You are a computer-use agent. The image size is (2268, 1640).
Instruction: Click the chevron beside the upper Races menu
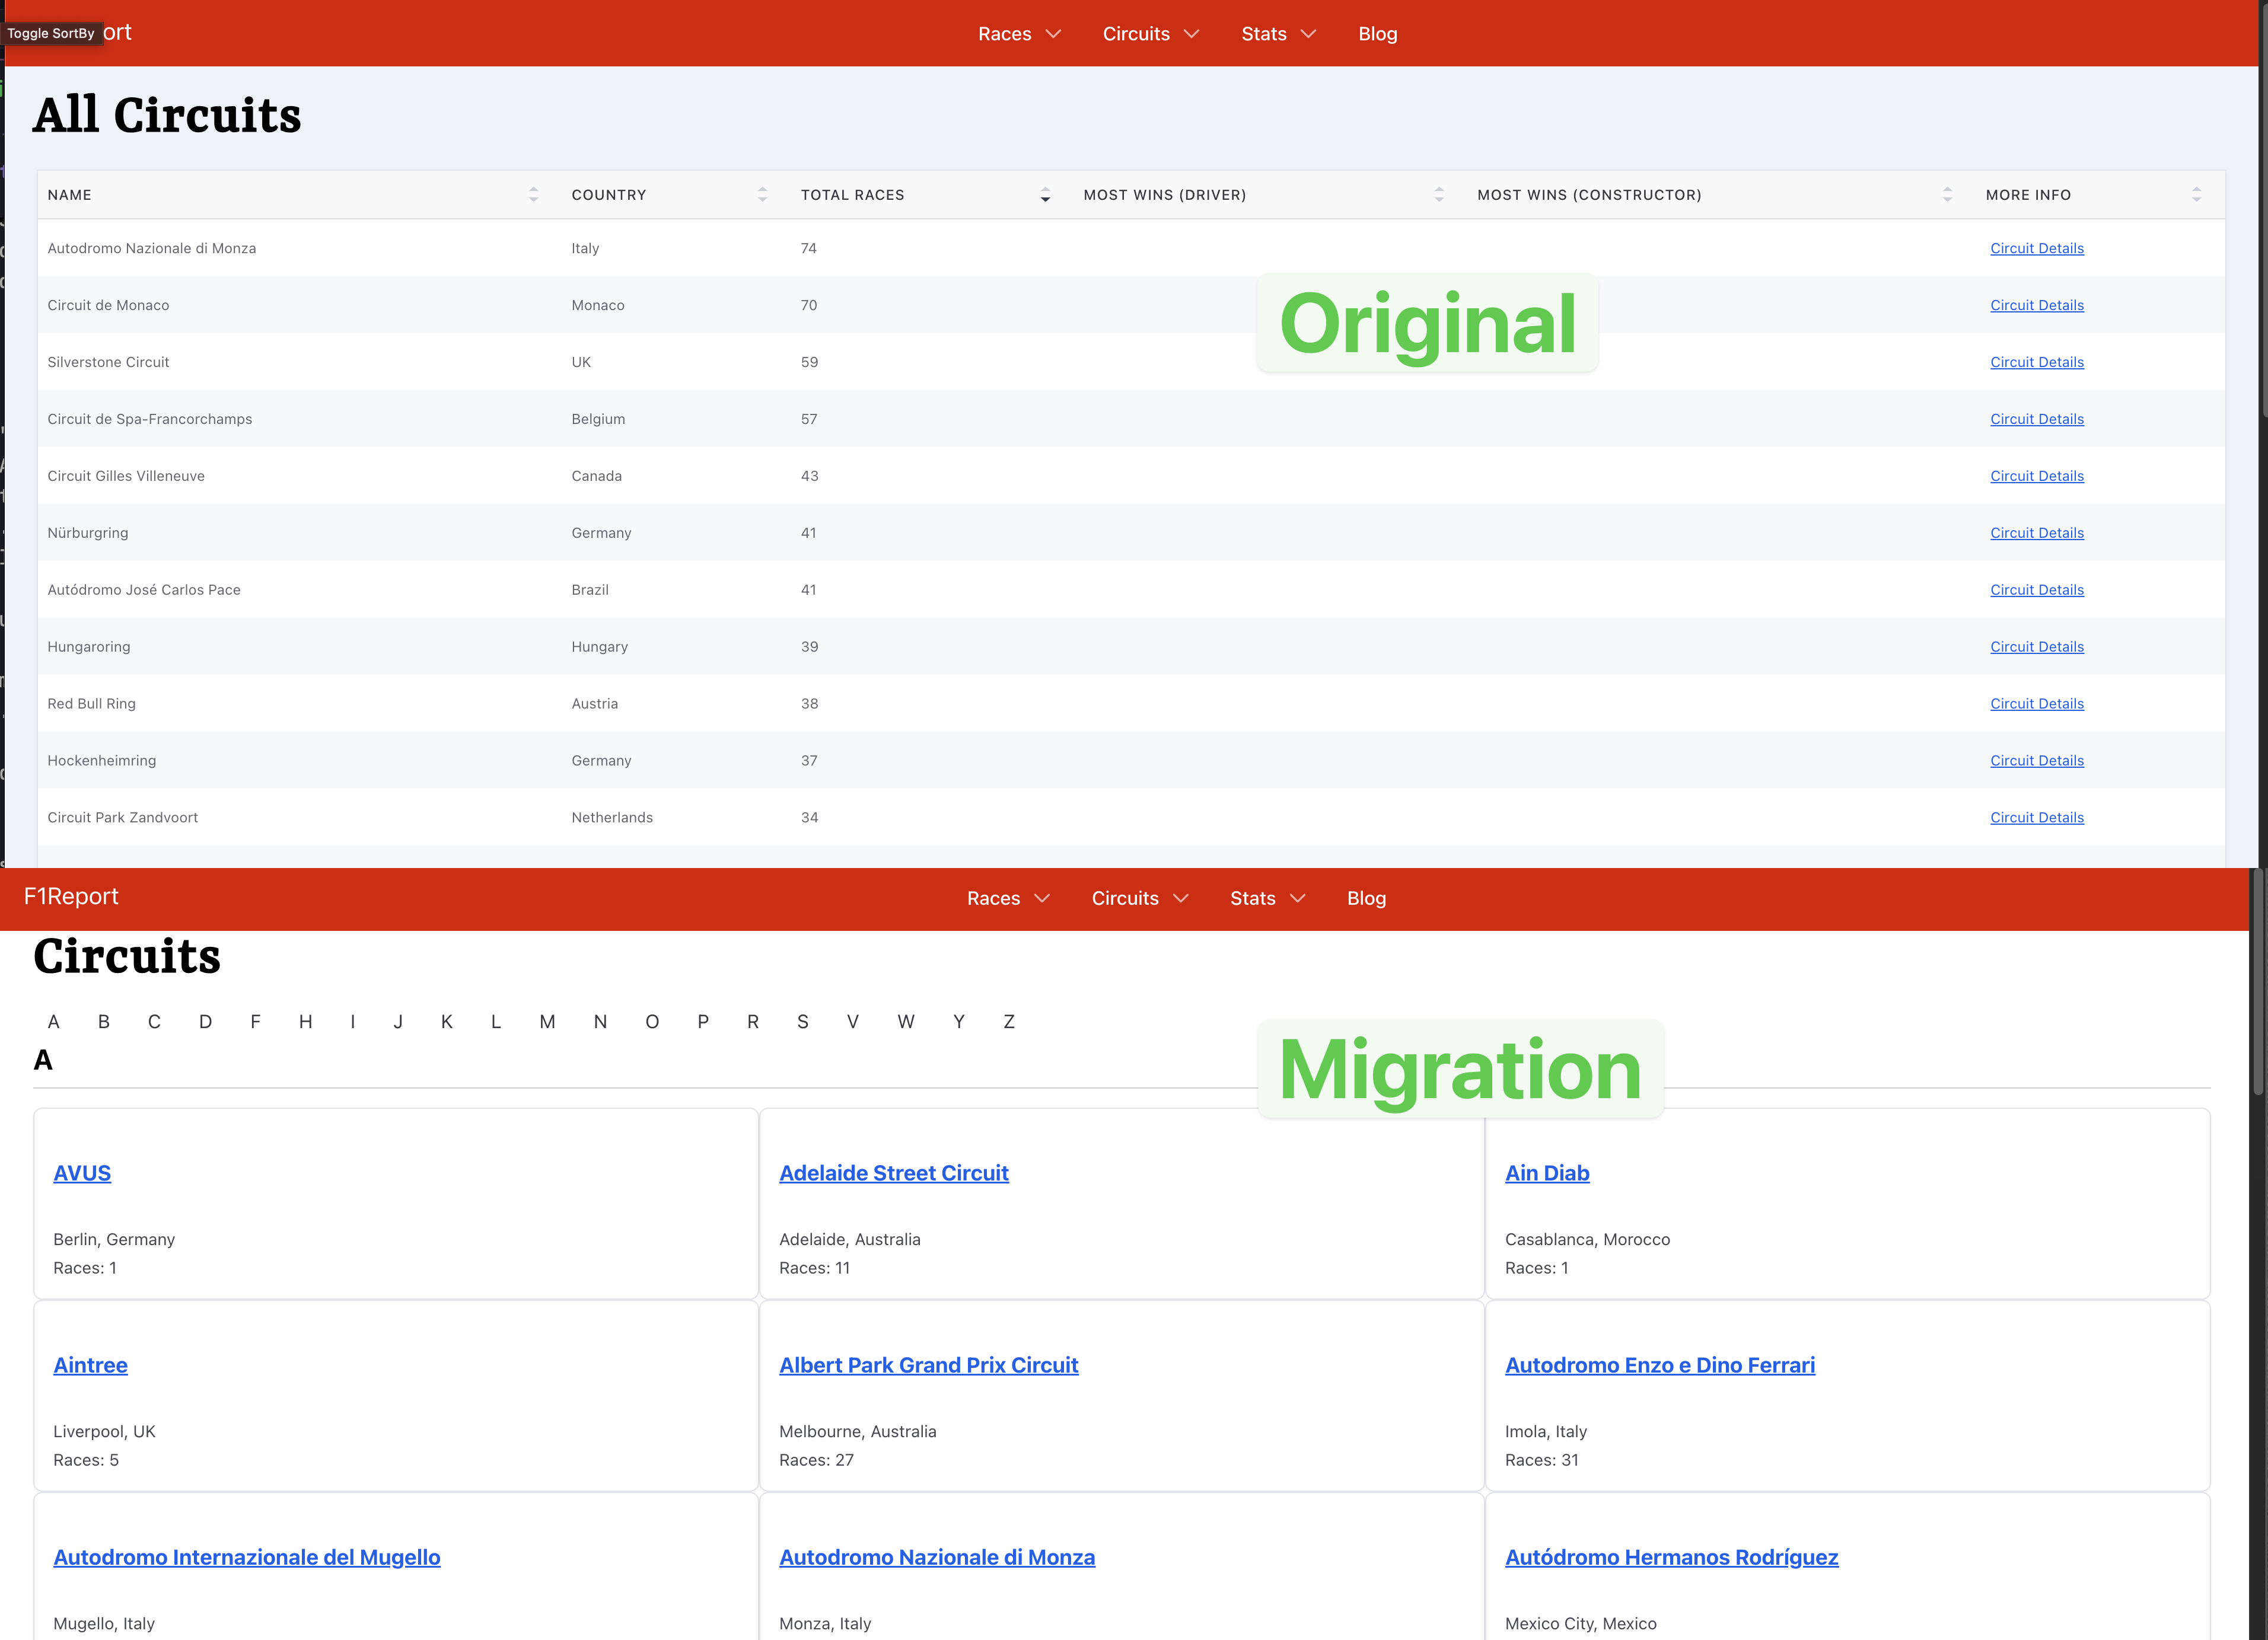tap(1053, 34)
